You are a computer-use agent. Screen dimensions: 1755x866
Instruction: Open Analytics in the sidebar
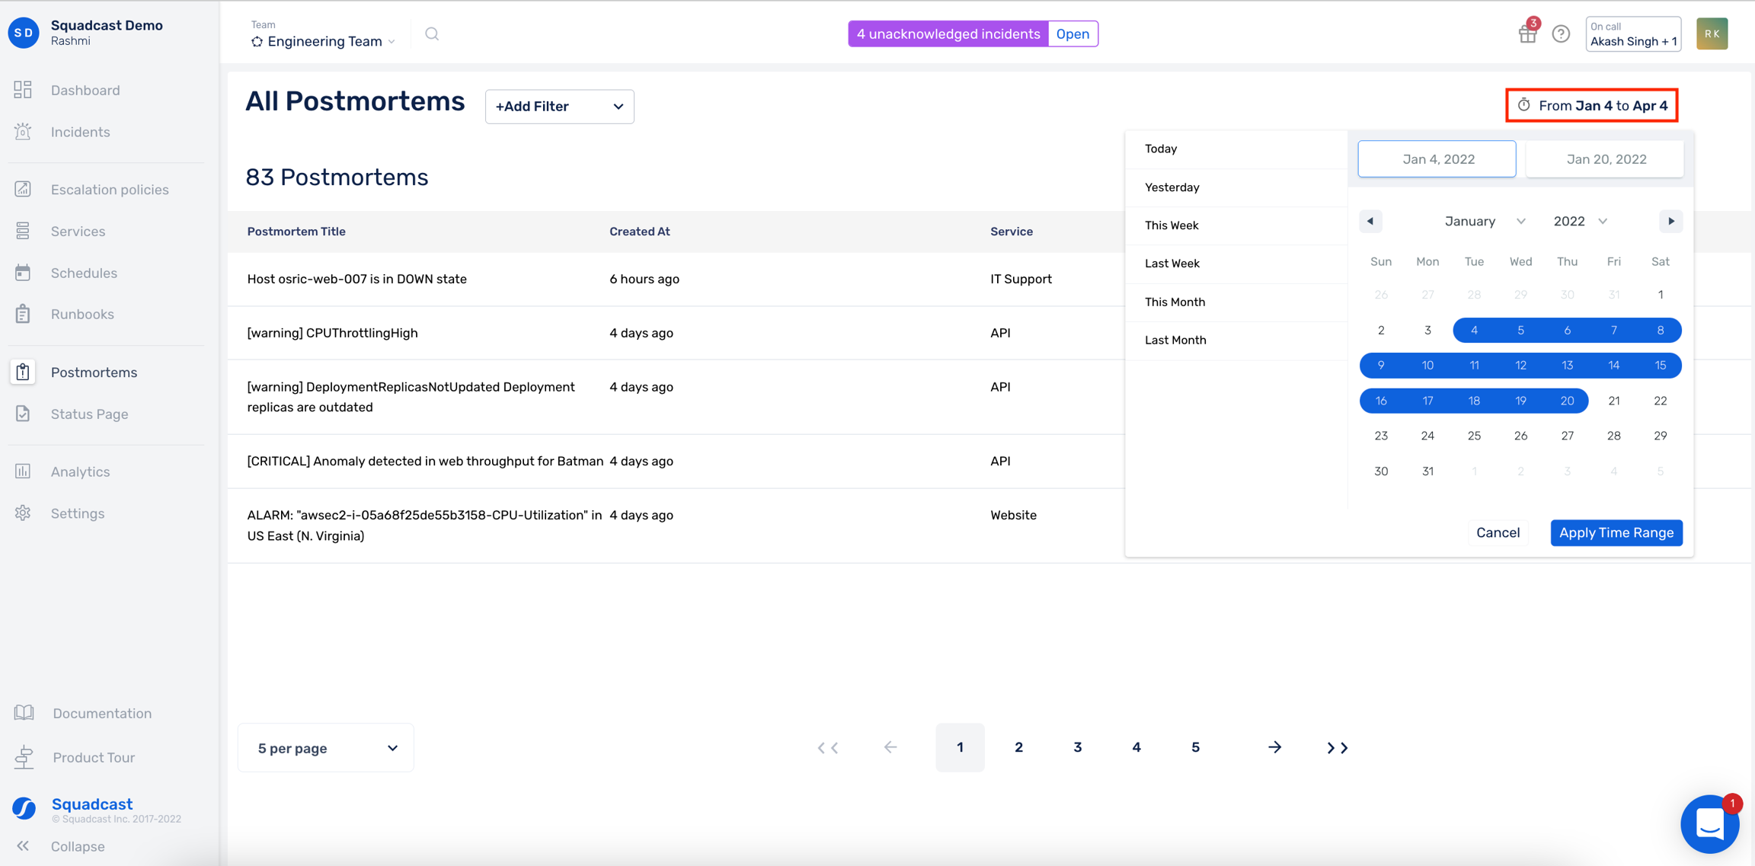click(80, 471)
